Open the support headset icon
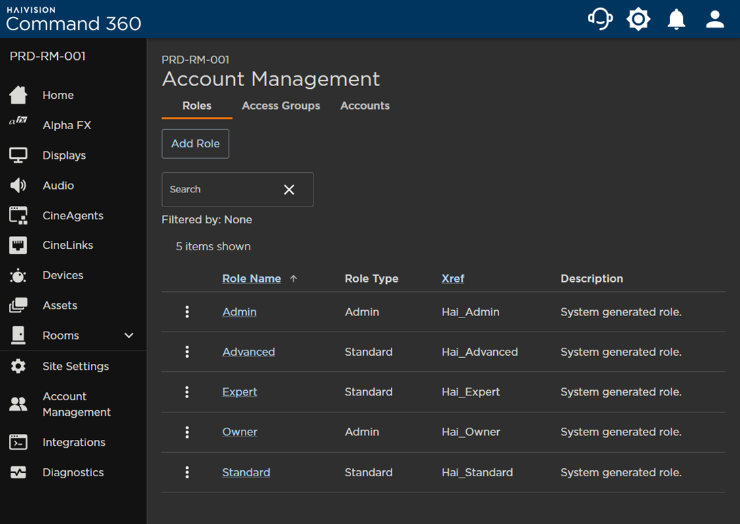The width and height of the screenshot is (740, 524). [600, 20]
